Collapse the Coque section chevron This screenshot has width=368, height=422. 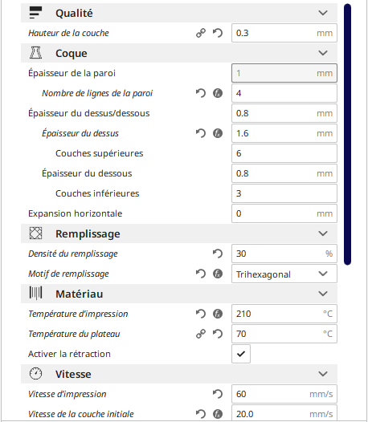(323, 53)
